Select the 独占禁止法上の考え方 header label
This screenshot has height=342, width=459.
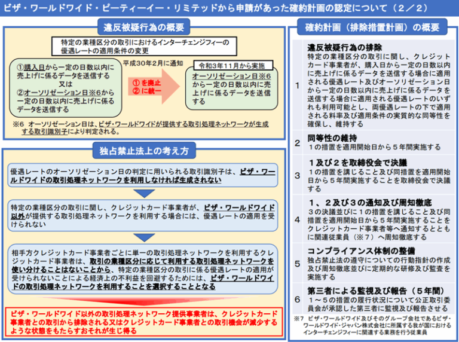point(143,151)
